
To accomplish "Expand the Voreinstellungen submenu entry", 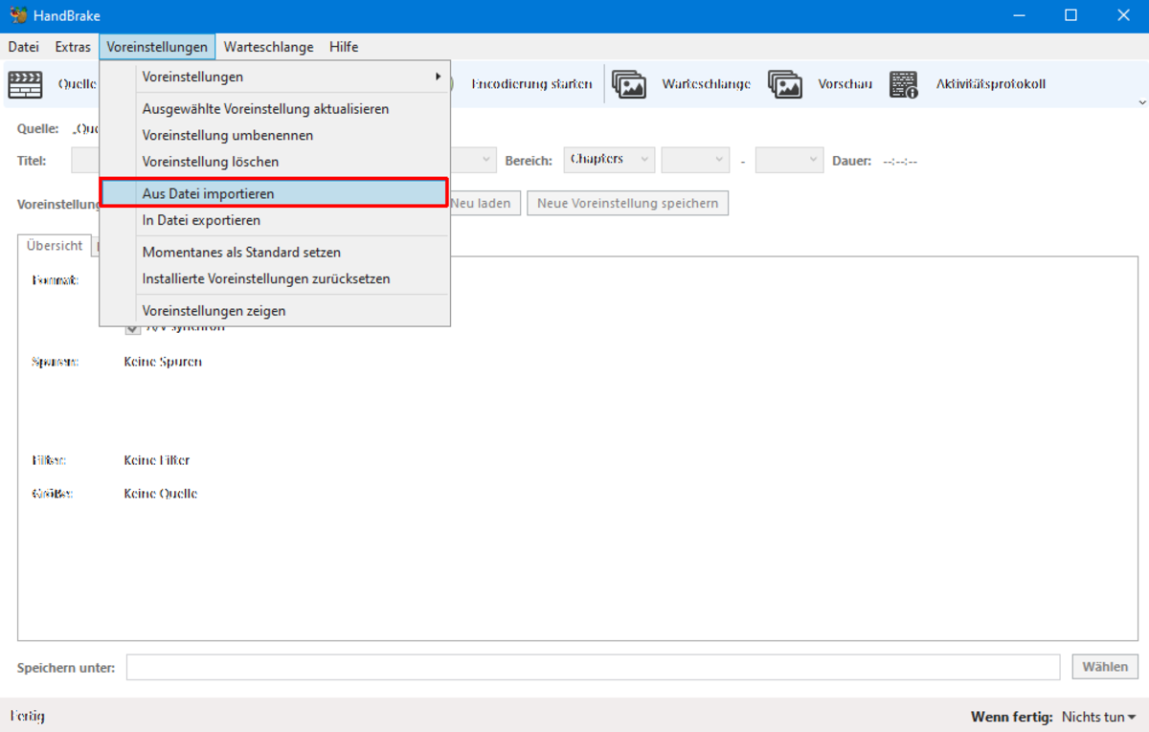I will [x=275, y=77].
